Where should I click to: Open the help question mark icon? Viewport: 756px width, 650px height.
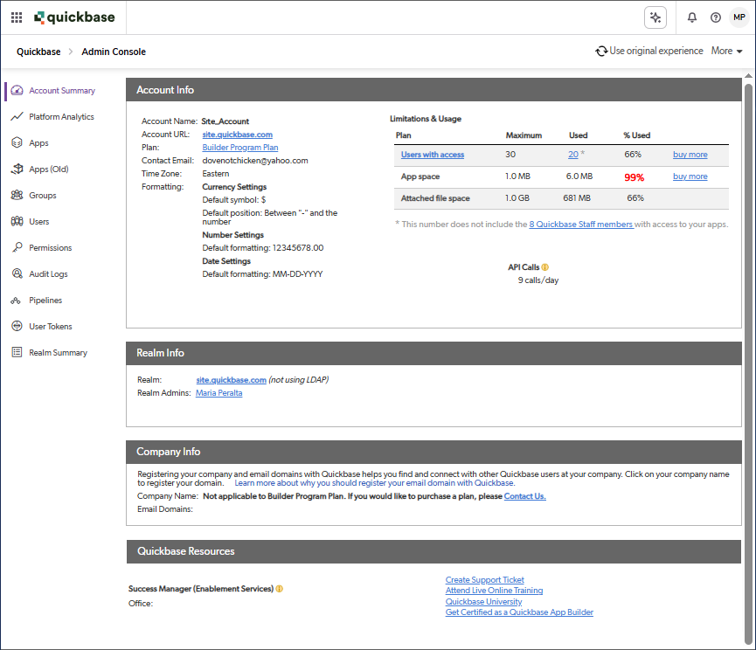tap(716, 17)
